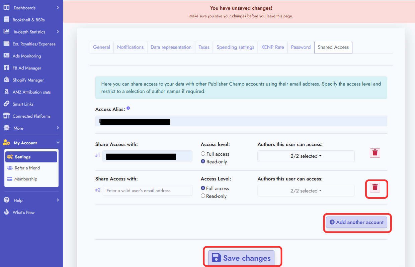Click the What's New flame icon

pos(6,212)
